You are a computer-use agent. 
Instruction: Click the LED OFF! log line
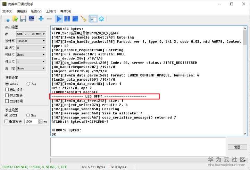tap(99, 96)
